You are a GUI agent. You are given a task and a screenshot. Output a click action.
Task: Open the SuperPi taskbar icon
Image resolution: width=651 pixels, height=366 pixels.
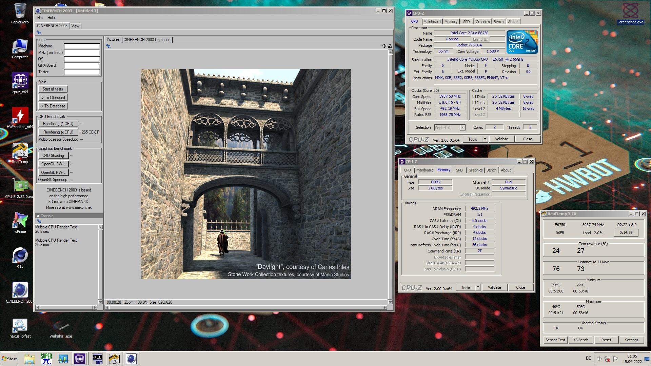pos(46,359)
